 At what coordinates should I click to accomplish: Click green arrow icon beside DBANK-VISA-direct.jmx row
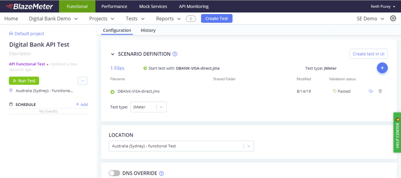(x=112, y=91)
